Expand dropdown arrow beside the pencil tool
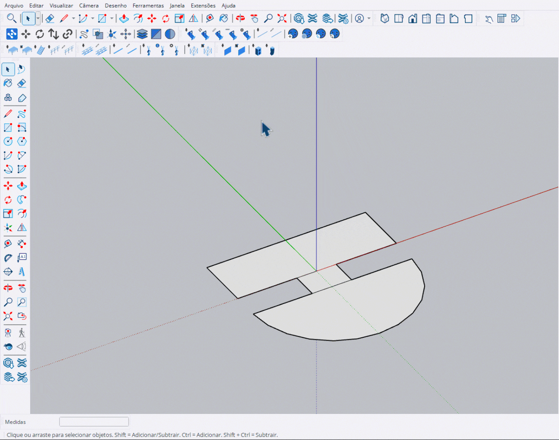The height and width of the screenshot is (440, 559). click(73, 18)
